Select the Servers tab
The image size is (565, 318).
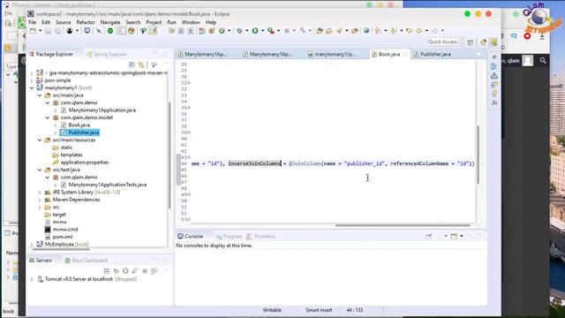41,261
